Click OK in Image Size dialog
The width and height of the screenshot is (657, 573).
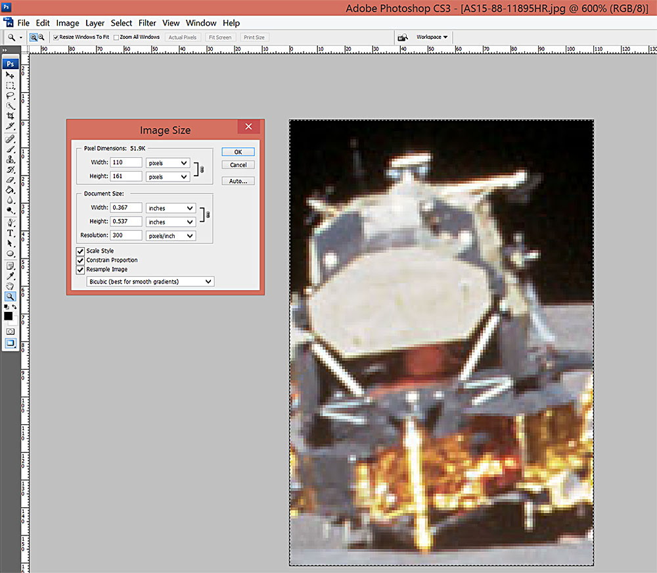click(x=238, y=152)
